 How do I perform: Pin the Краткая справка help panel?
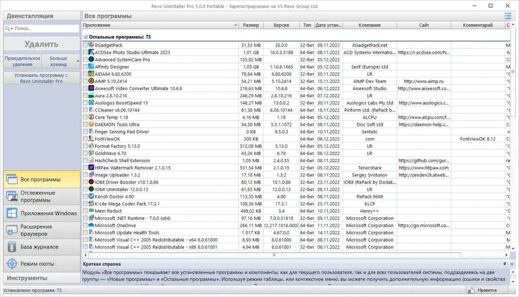pos(505,264)
